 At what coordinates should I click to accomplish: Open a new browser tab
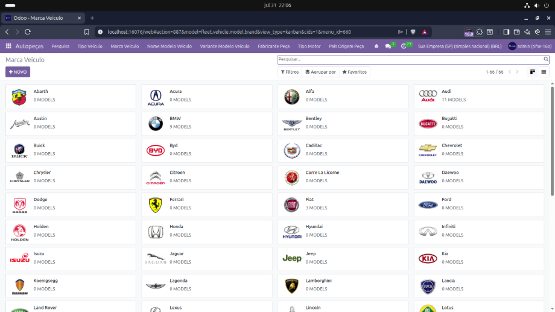(92, 18)
